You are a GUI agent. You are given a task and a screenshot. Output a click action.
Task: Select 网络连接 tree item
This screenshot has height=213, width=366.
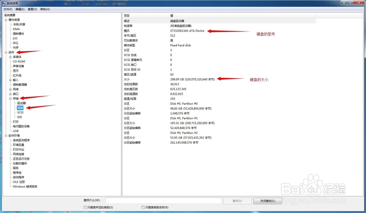tap(18, 154)
